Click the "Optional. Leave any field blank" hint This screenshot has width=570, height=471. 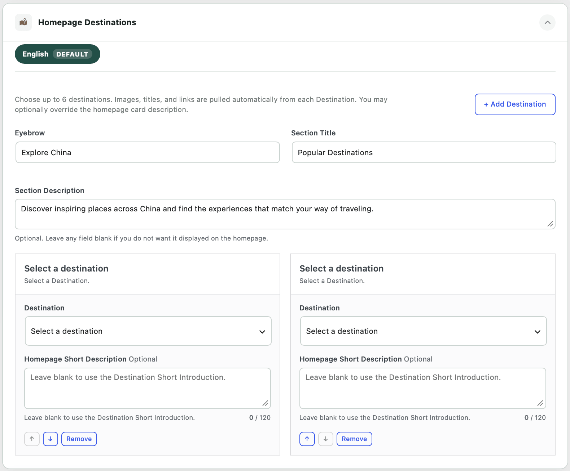pos(141,238)
